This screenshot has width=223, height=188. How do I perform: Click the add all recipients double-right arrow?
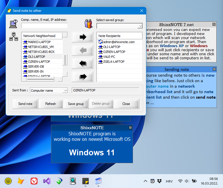point(82,77)
